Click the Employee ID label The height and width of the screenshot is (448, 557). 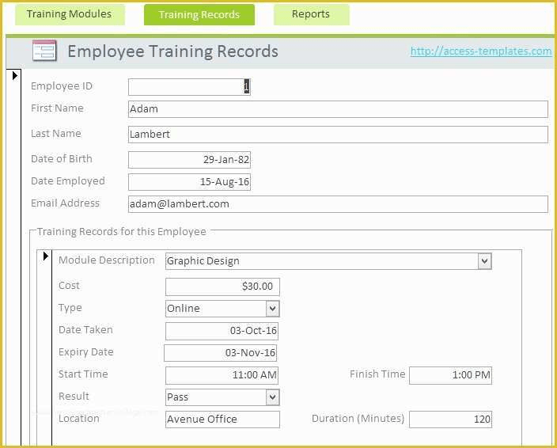[62, 86]
